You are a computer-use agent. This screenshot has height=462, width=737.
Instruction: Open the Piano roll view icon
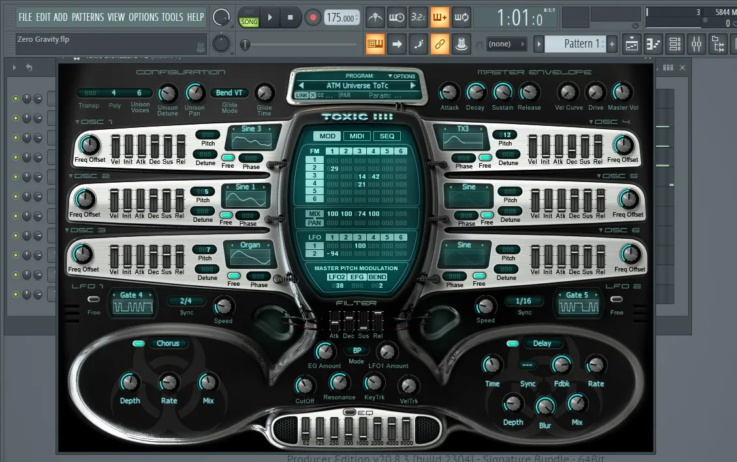[653, 44]
